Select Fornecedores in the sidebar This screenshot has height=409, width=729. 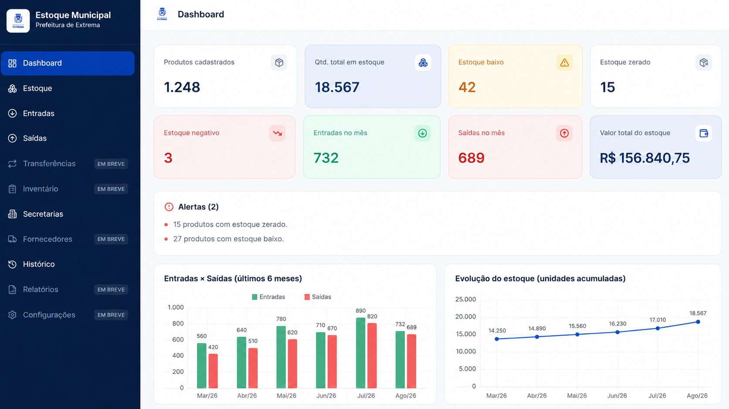click(x=68, y=239)
